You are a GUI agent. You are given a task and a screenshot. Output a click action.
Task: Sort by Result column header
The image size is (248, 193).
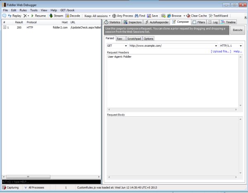(19, 22)
